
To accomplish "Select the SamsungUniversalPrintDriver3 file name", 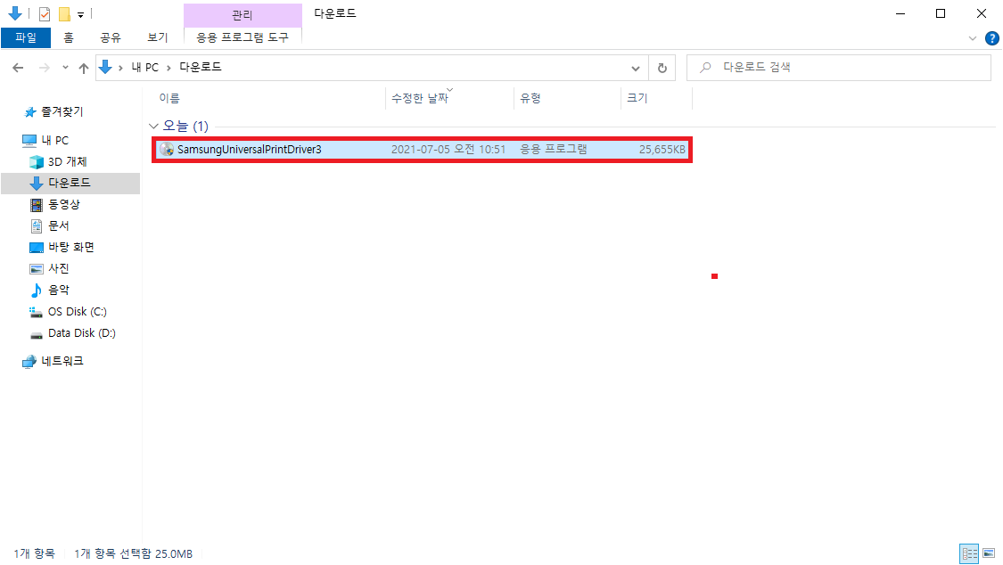I will pos(250,150).
